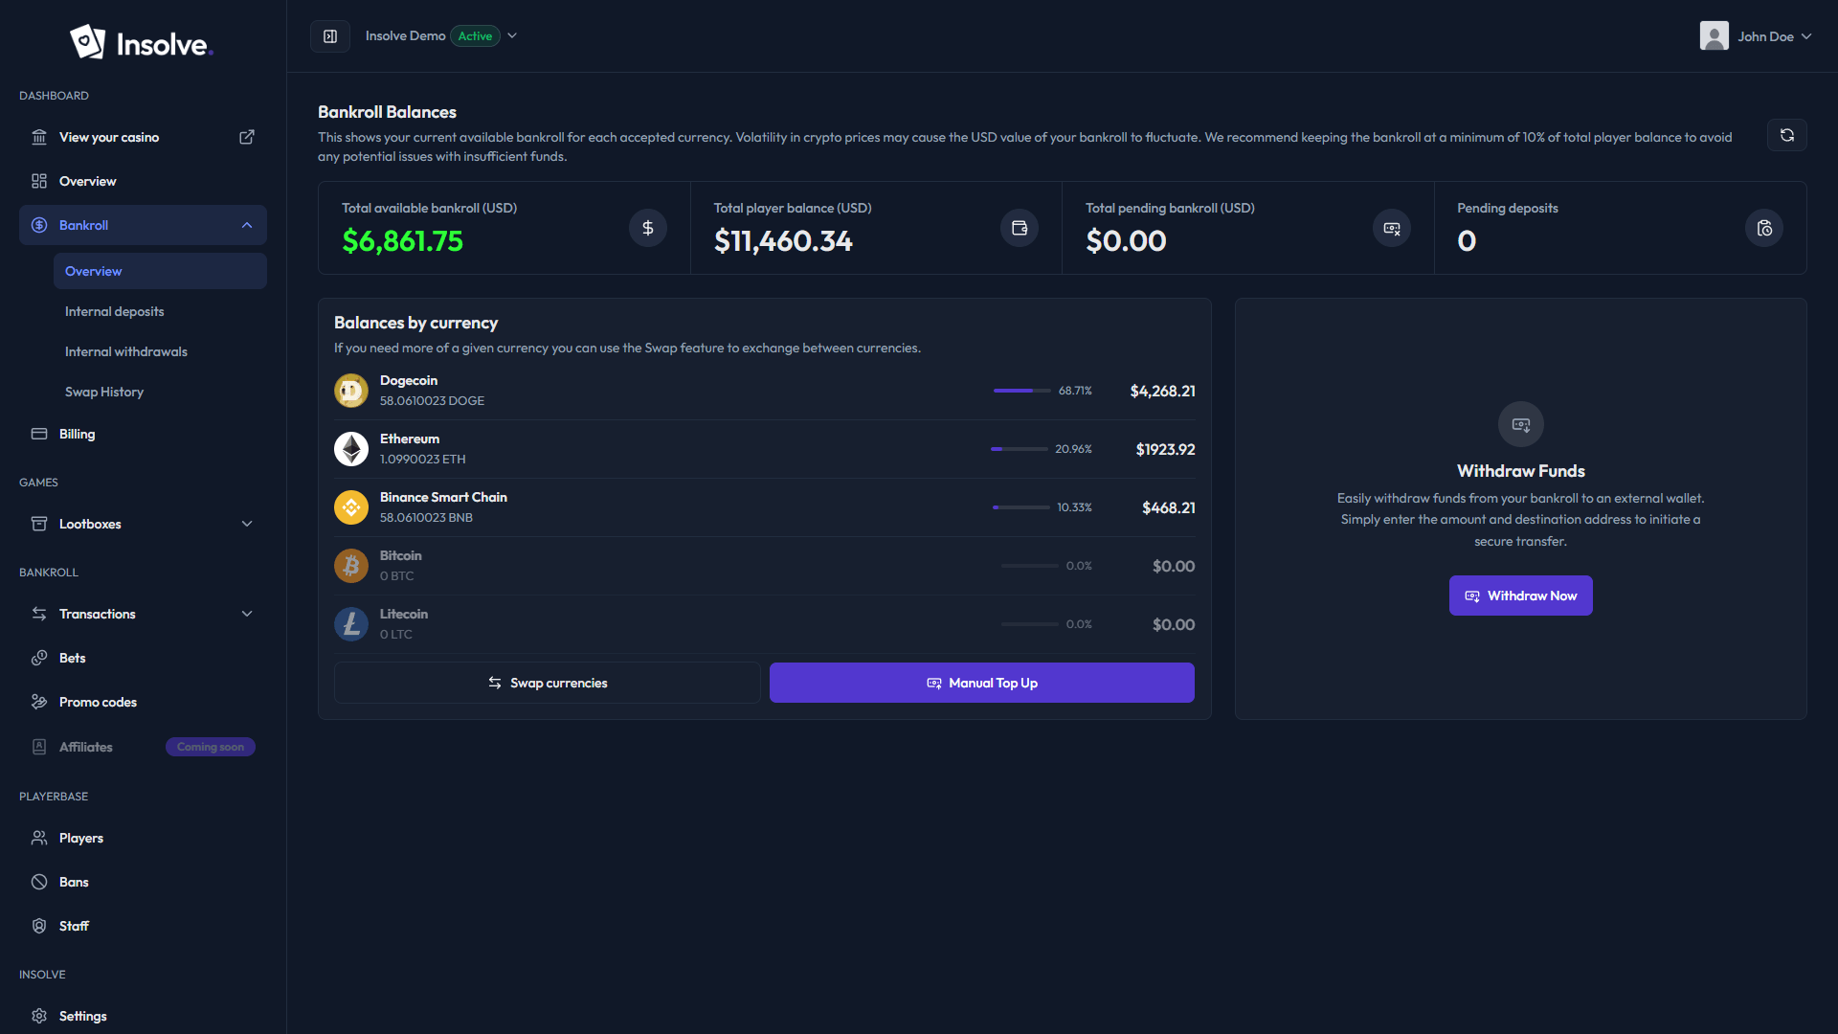Open the Staff page
The height and width of the screenshot is (1034, 1838).
coord(143,926)
